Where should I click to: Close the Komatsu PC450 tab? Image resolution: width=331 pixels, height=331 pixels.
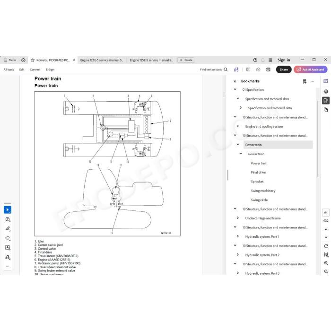74,60
